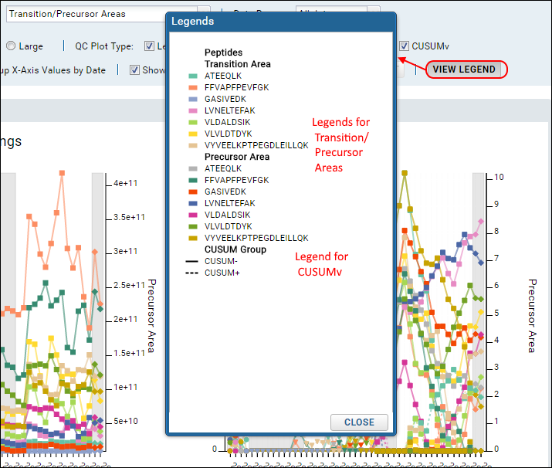Click the Precursor Area ATEEQLK gray swatch
The height and width of the screenshot is (468, 552).
[193, 168]
